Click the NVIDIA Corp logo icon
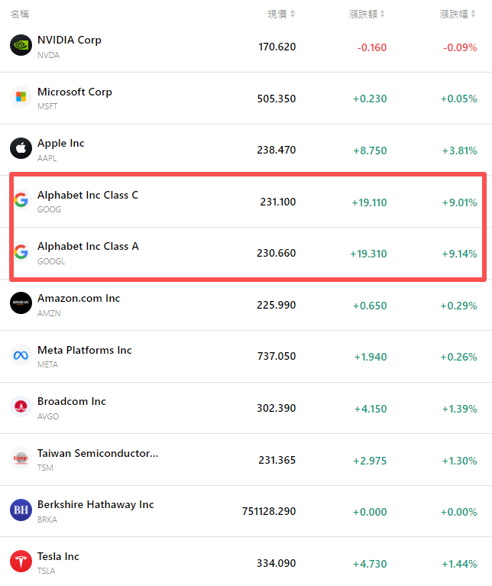Image resolution: width=492 pixels, height=586 pixels. tap(21, 45)
